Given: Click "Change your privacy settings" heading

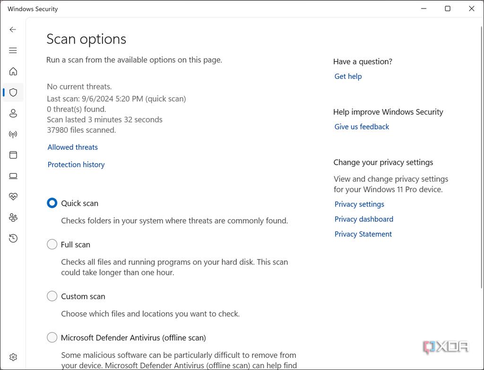Looking at the screenshot, I should [383, 163].
